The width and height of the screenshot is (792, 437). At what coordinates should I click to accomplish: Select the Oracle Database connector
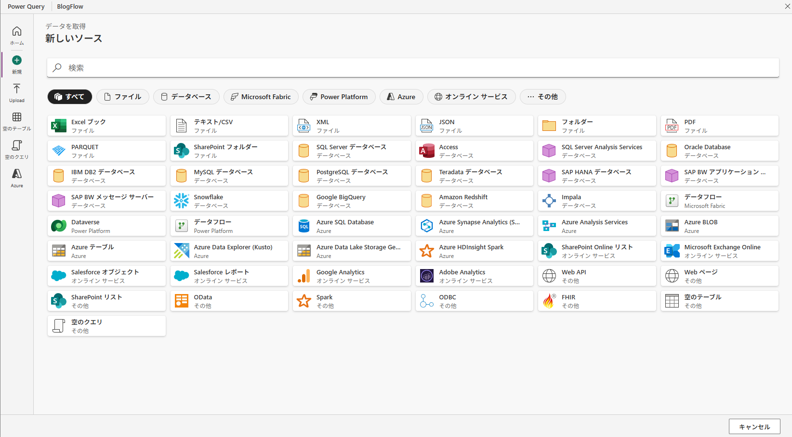point(720,151)
